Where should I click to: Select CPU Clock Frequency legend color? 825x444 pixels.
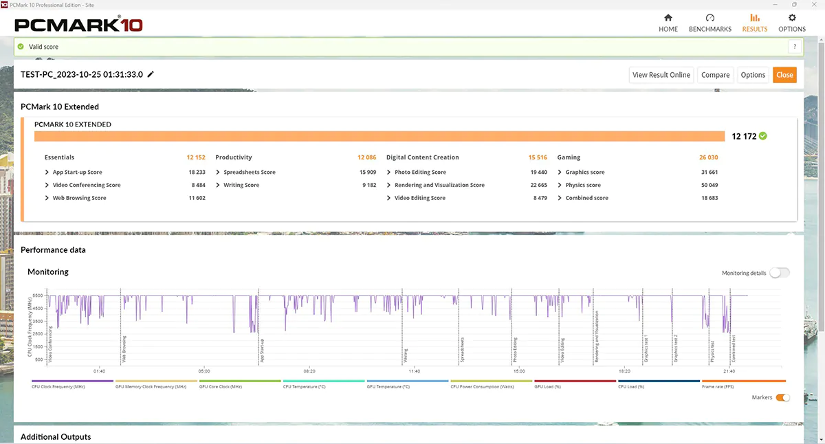pyautogui.click(x=73, y=381)
